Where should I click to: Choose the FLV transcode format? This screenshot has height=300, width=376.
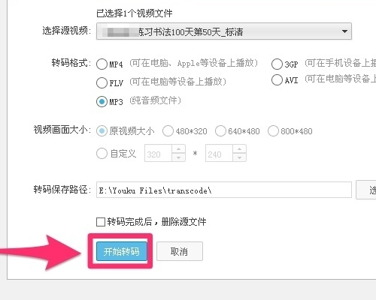pyautogui.click(x=102, y=82)
